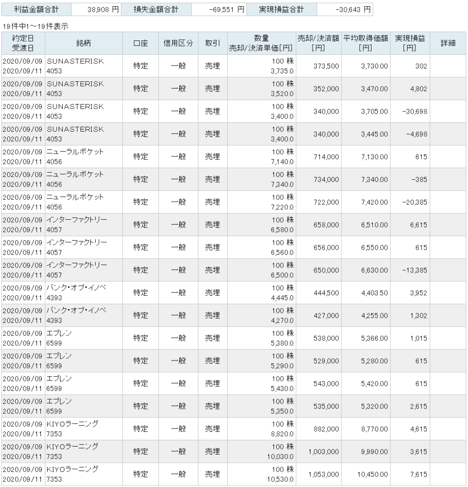The height and width of the screenshot is (487, 468).
Task: Click average price 9,990.00 cell
Action: tap(366, 452)
